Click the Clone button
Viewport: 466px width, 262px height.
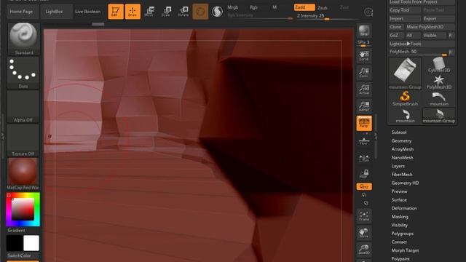pos(396,27)
